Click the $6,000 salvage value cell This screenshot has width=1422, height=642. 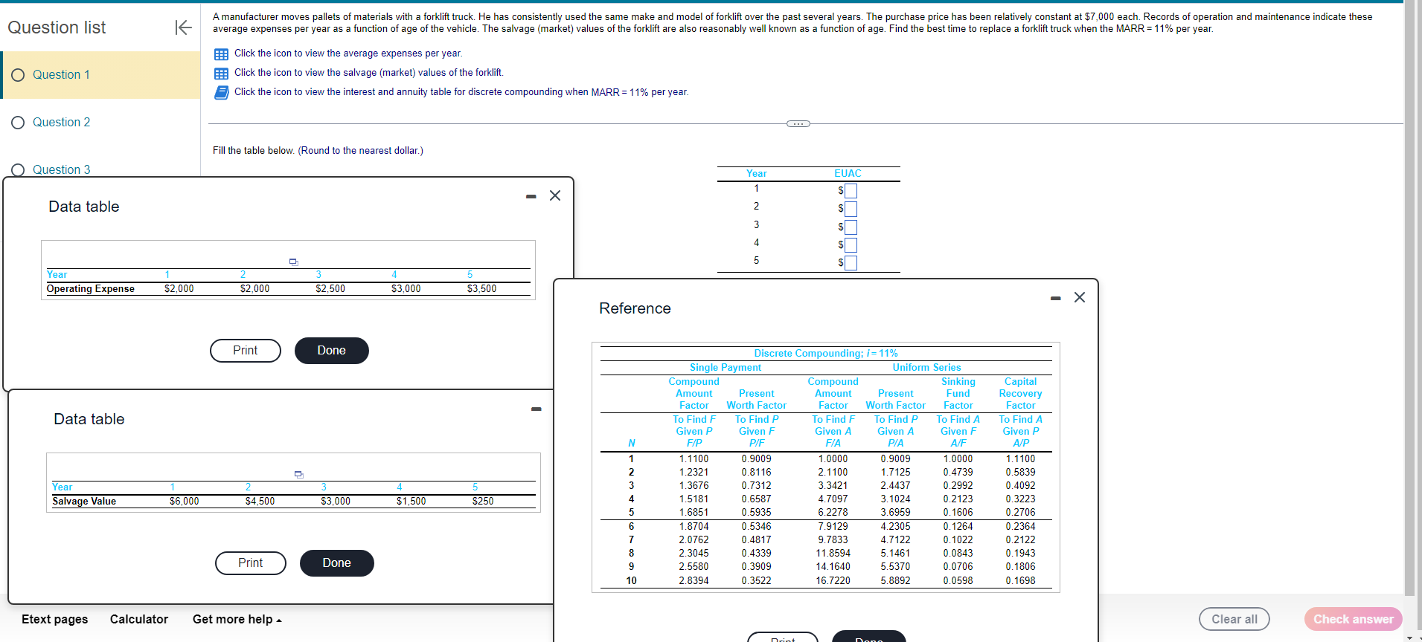pyautogui.click(x=184, y=502)
